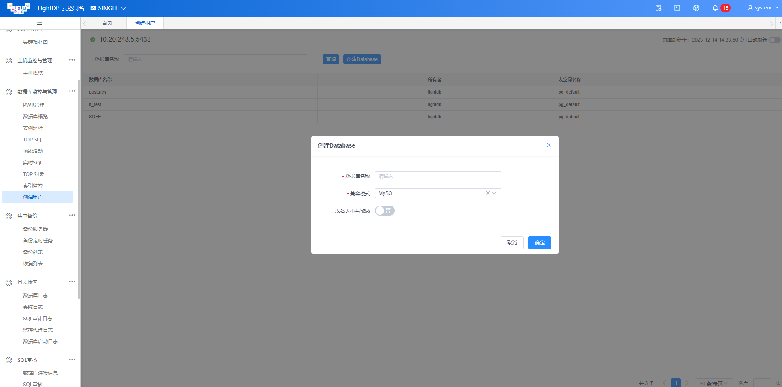The width and height of the screenshot is (782, 387).
Task: Open 备份定时任务 in sidebar
Action: point(38,241)
